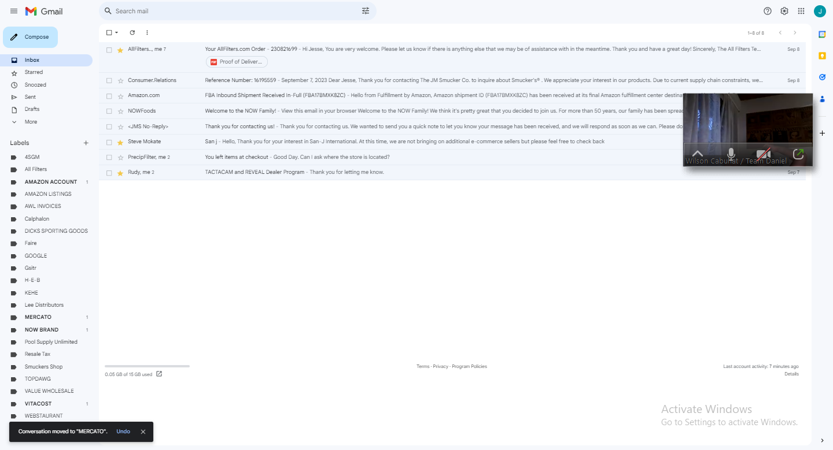Mute microphone in the call overlay
833x450 pixels.
click(731, 154)
